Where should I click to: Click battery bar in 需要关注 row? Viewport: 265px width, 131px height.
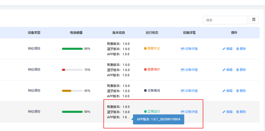click(72, 49)
